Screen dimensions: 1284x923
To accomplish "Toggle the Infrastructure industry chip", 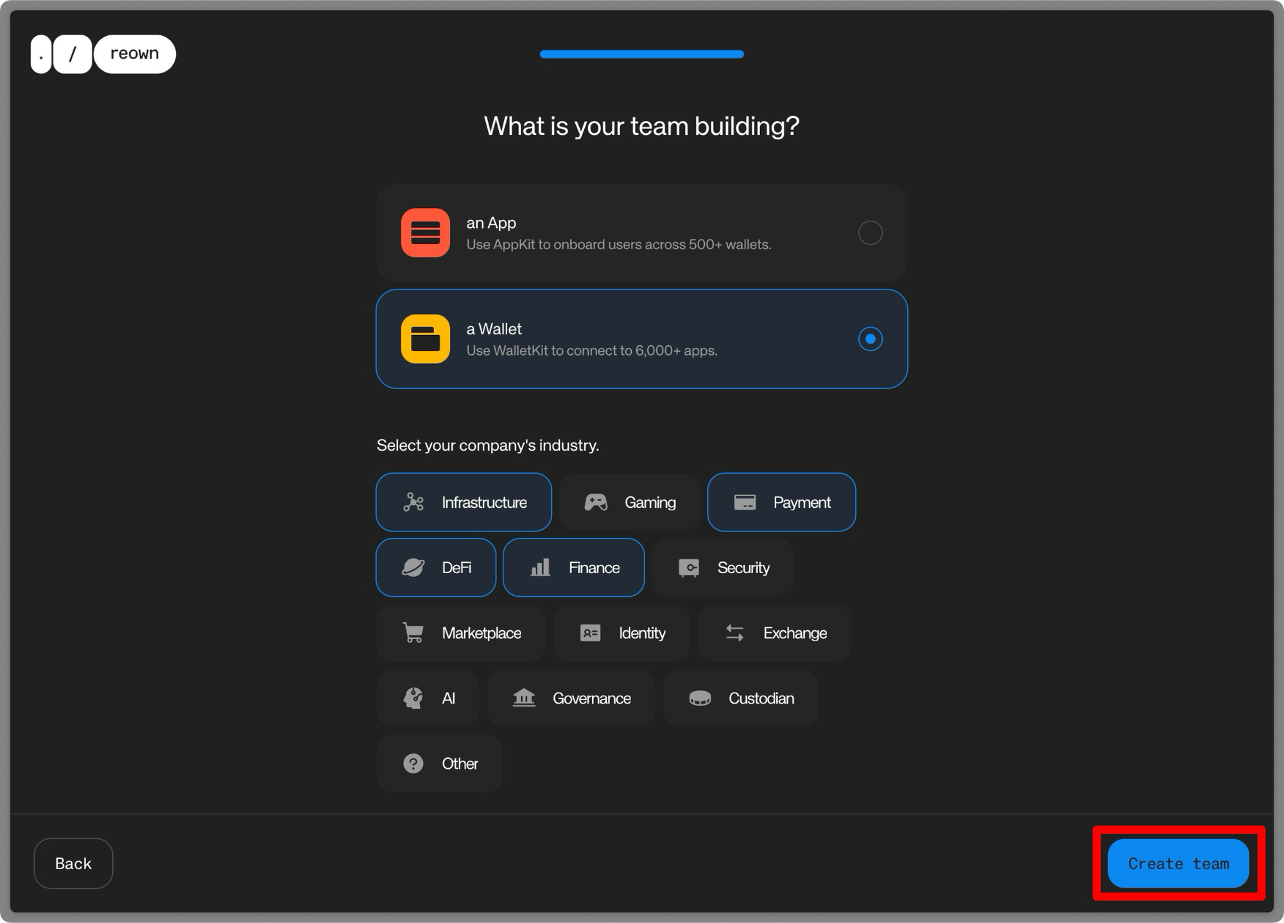I will (464, 502).
